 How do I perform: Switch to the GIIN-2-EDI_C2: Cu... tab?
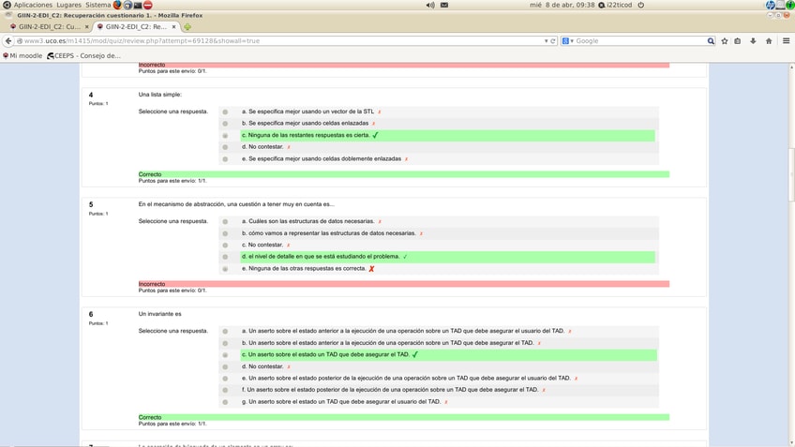pyautogui.click(x=49, y=27)
